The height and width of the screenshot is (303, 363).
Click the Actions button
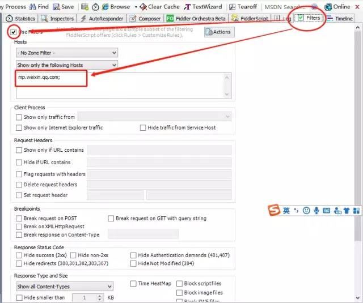coord(220,32)
